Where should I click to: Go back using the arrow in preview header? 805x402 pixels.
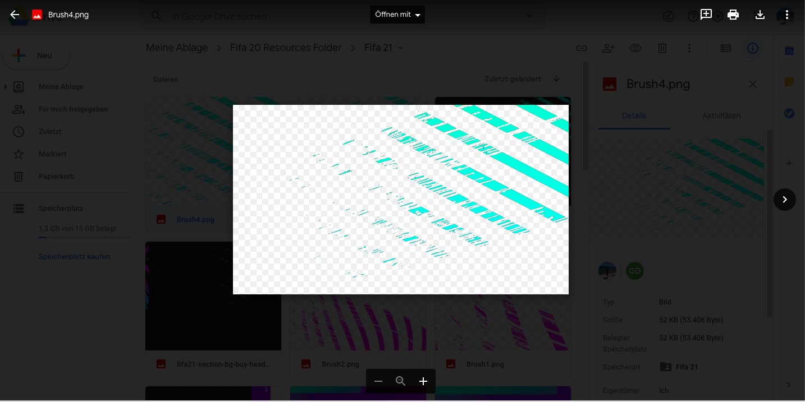point(15,15)
